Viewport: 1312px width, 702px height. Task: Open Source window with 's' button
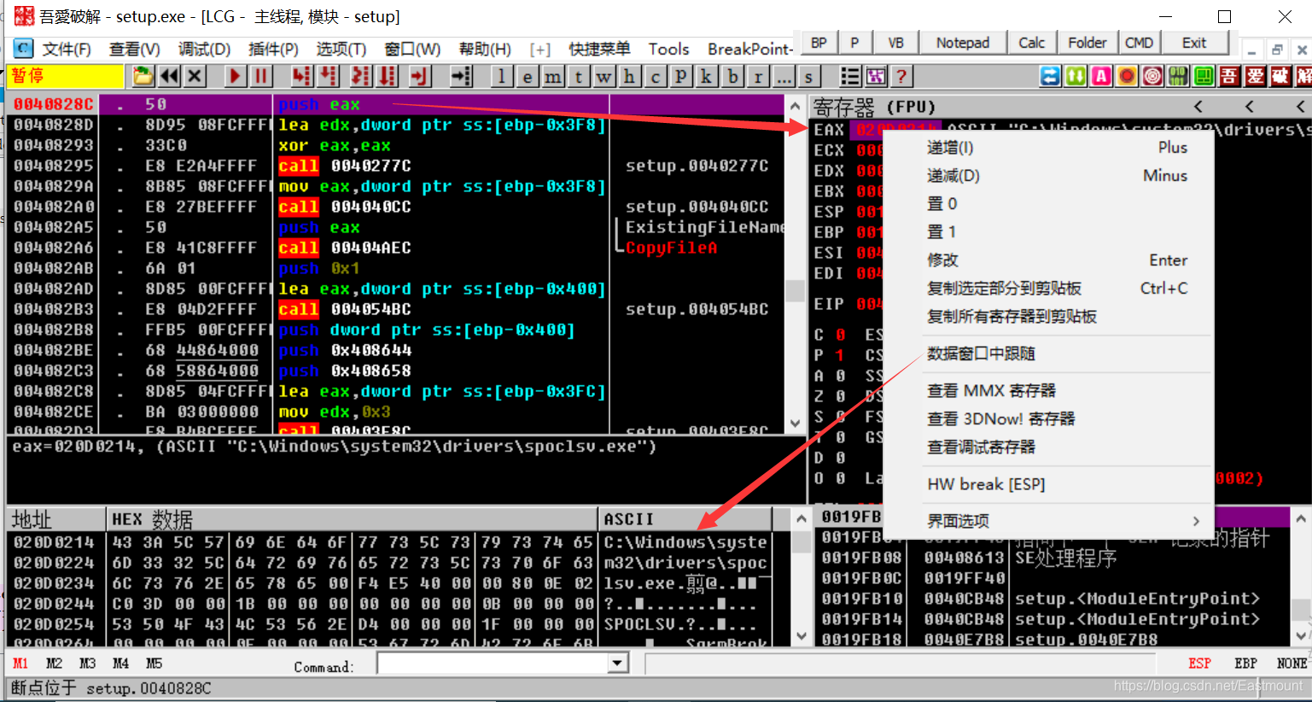coord(808,76)
